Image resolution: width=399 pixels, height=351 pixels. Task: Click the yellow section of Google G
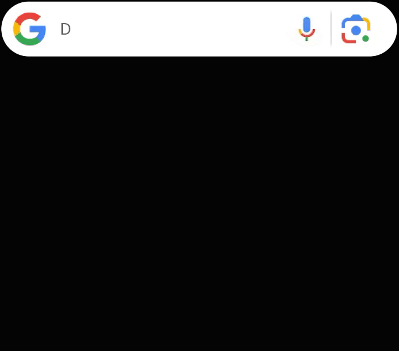pos(16,29)
